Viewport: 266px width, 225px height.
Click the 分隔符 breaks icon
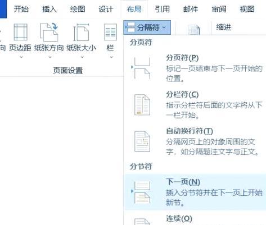click(x=130, y=27)
